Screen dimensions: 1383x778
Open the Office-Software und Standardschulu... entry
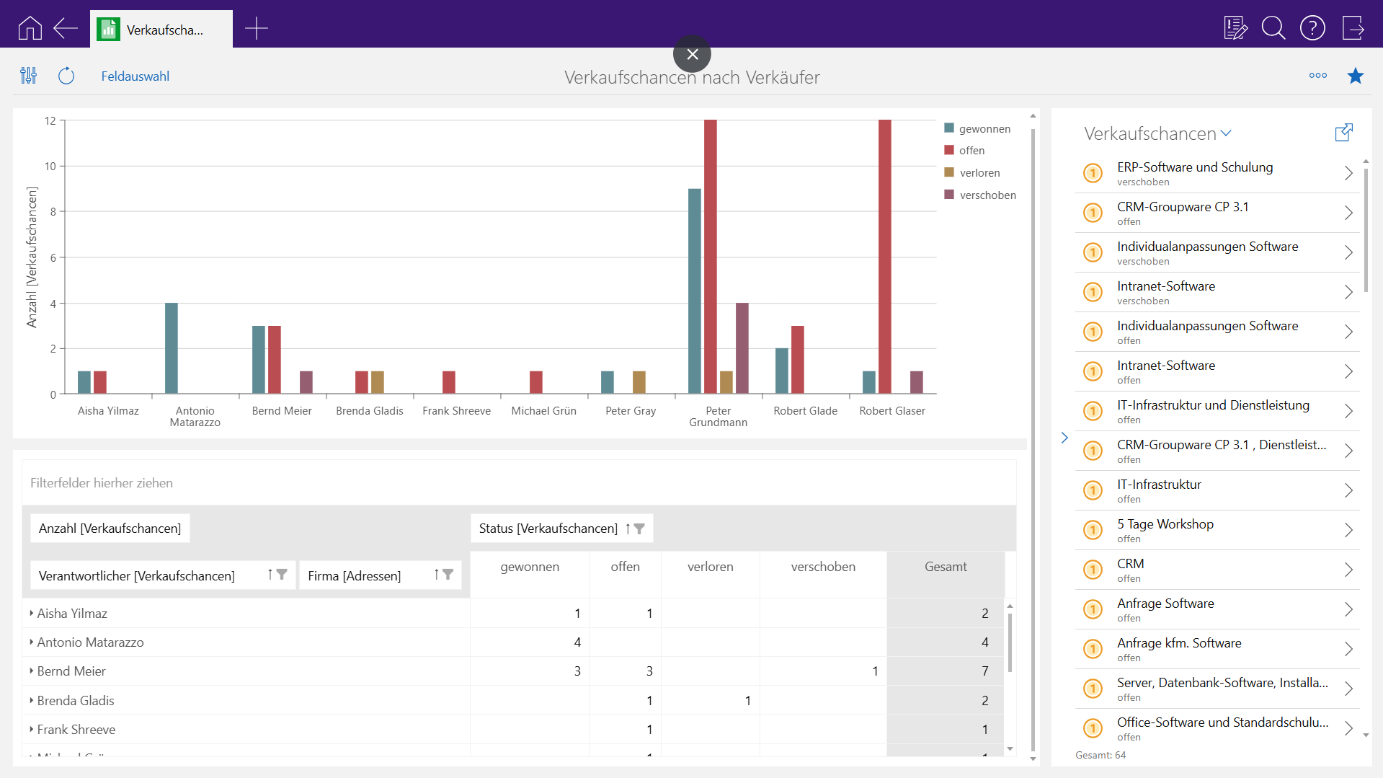[x=1217, y=728]
